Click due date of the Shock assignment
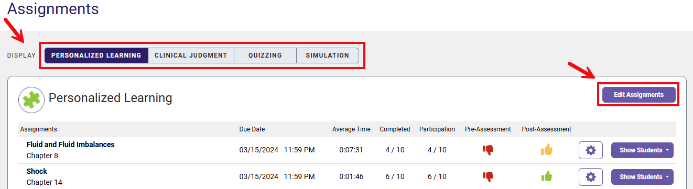693x189 pixels. click(x=277, y=177)
